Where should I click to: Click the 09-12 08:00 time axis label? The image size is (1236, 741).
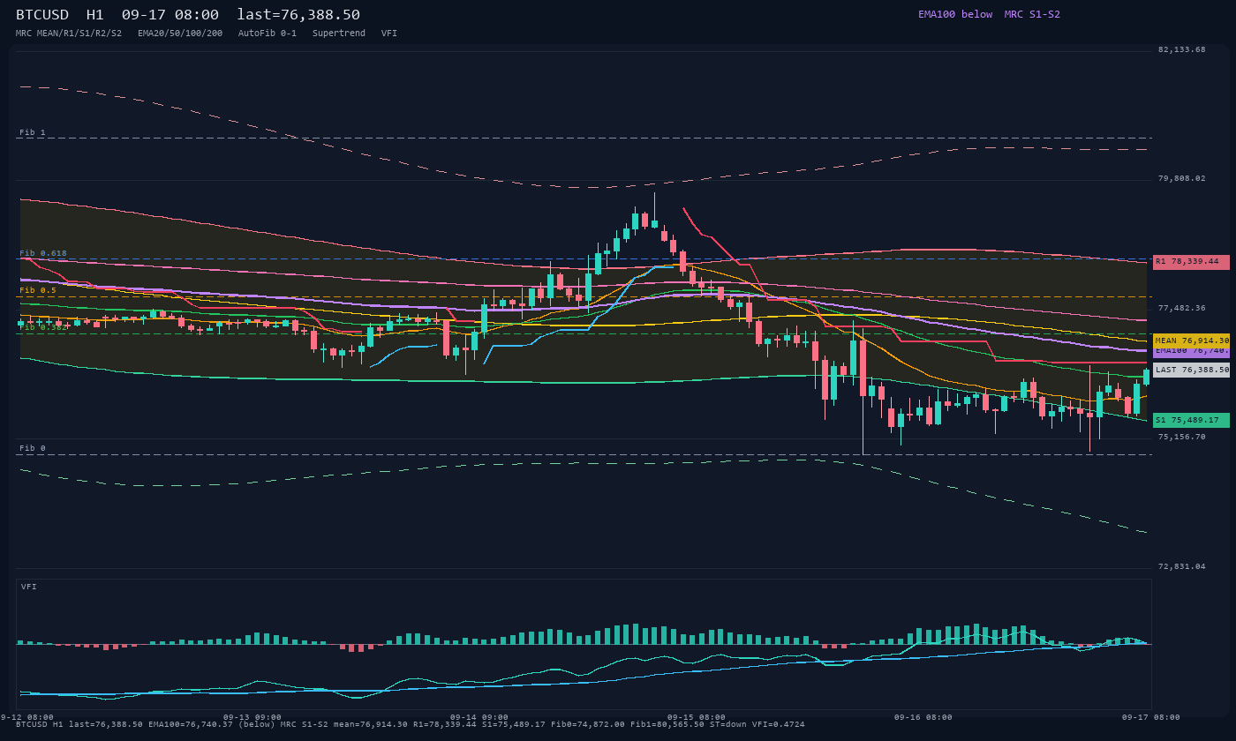pyautogui.click(x=26, y=717)
